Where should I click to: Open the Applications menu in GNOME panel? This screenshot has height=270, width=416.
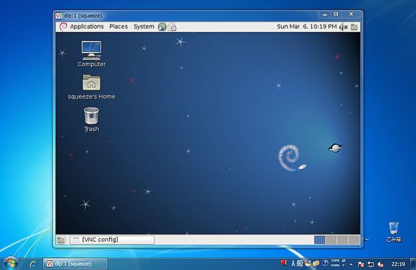[86, 27]
